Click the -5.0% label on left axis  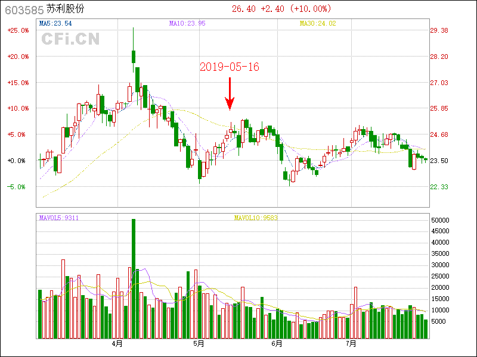[18, 187]
